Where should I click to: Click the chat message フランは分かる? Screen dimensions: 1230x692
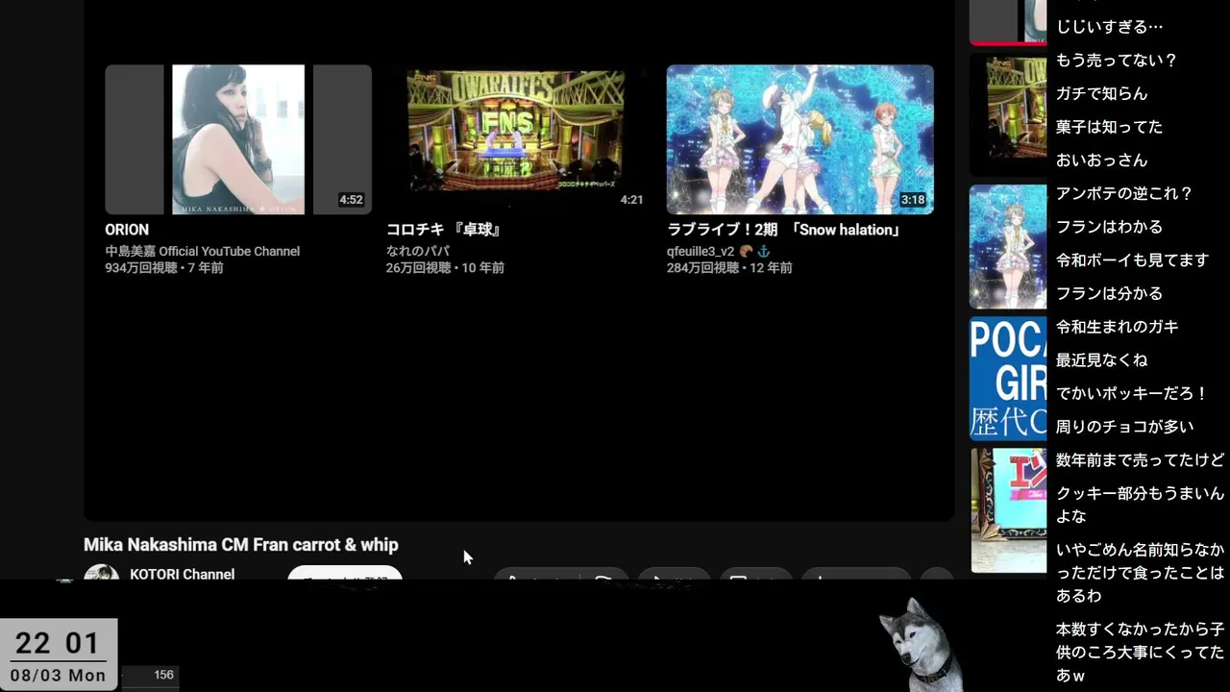pos(1109,293)
